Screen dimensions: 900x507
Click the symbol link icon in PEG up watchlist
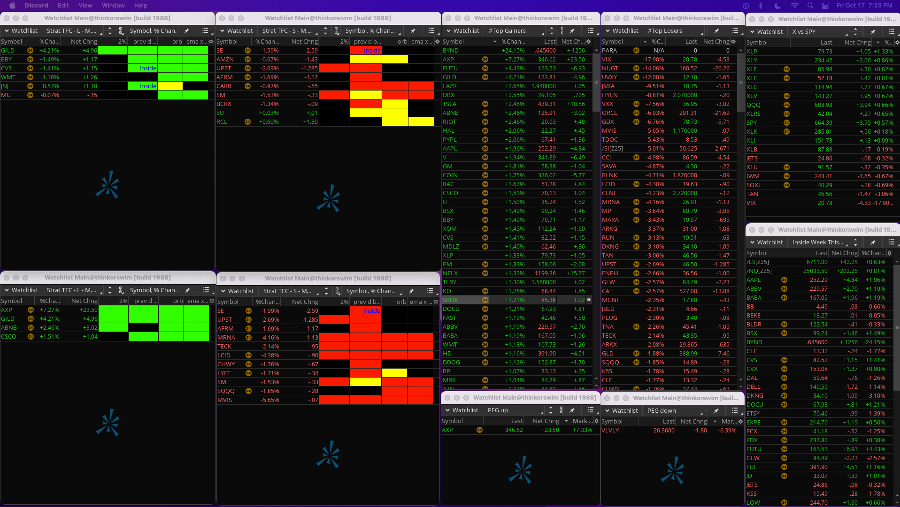coord(562,410)
